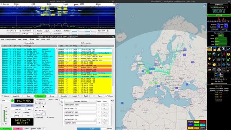Select the Next radio button for Tx 1
This screenshot has width=231, height=130.
pos(99,105)
